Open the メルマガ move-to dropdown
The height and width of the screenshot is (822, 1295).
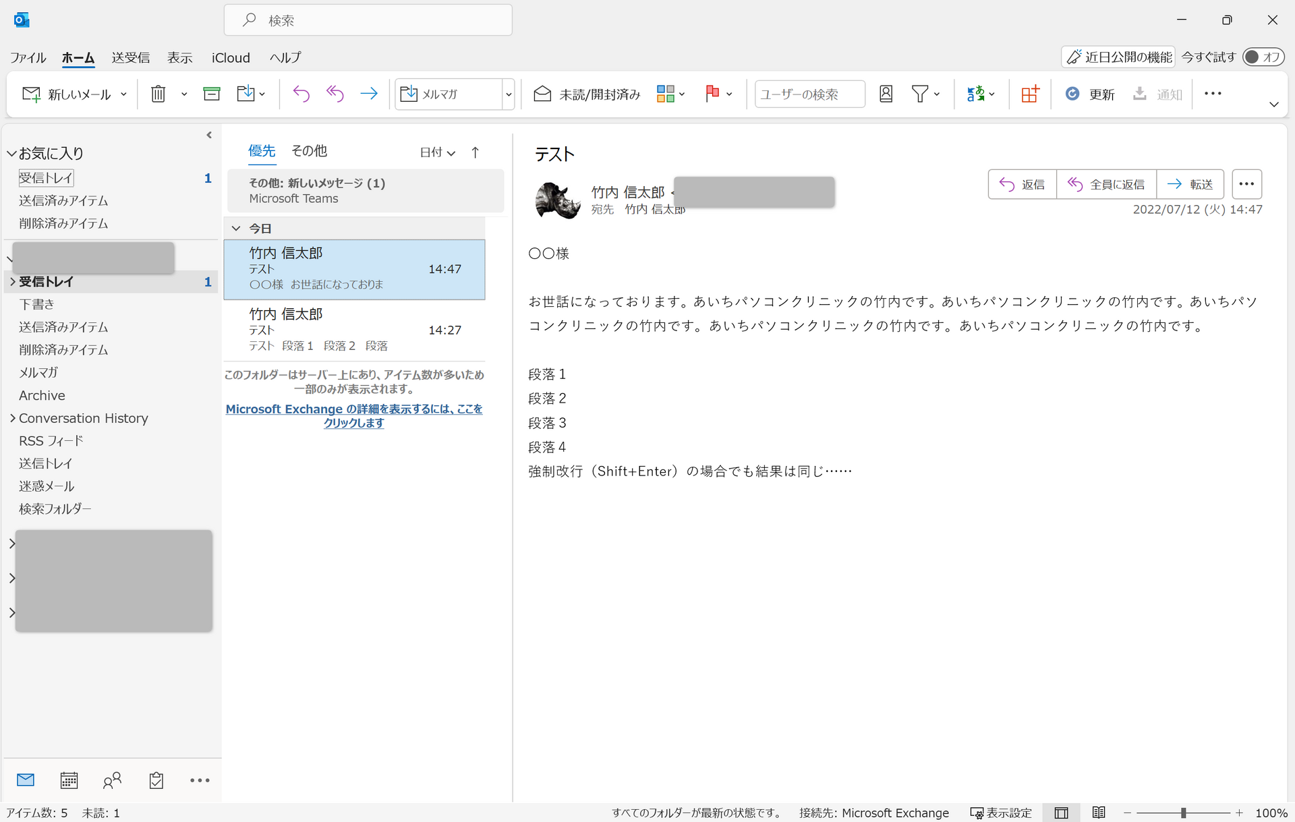(x=509, y=94)
